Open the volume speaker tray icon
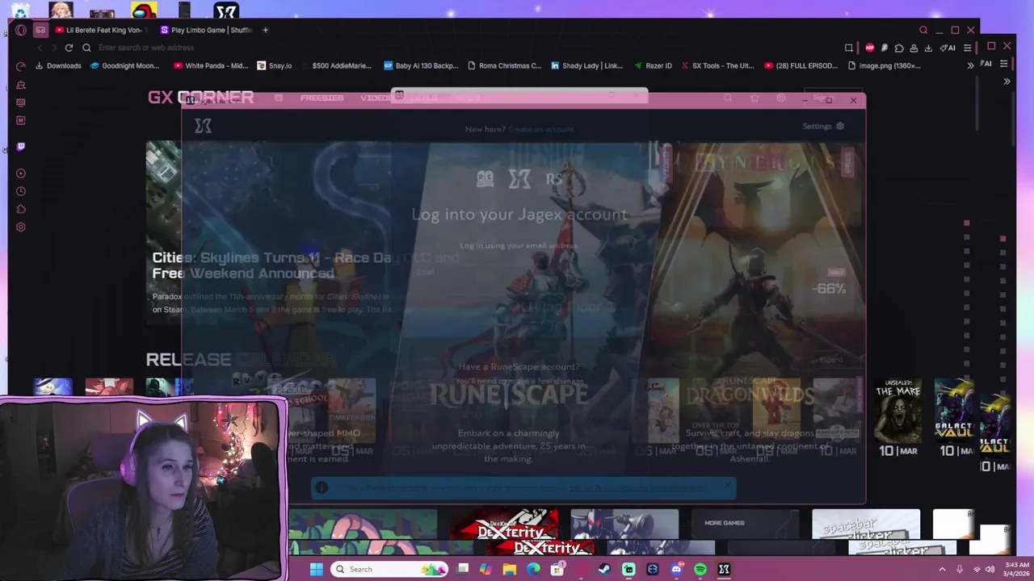Viewport: 1034px width, 581px height. (x=990, y=570)
